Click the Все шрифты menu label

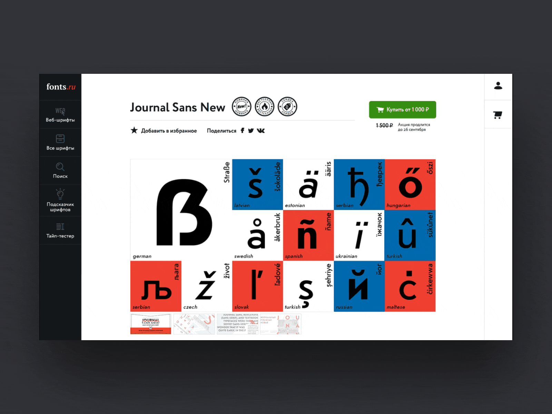tap(60, 148)
